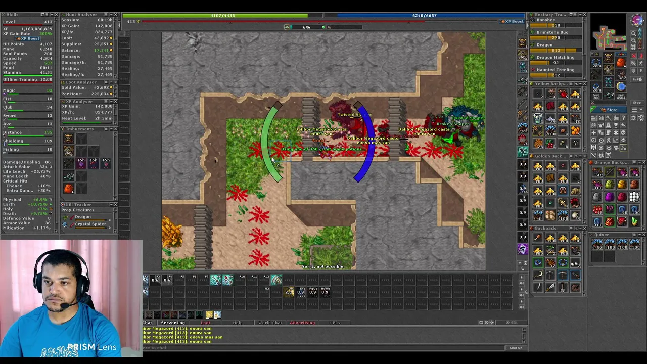This screenshot has height=364, width=647.
Task: Select the helmet equipment slot
Action: tap(608, 57)
